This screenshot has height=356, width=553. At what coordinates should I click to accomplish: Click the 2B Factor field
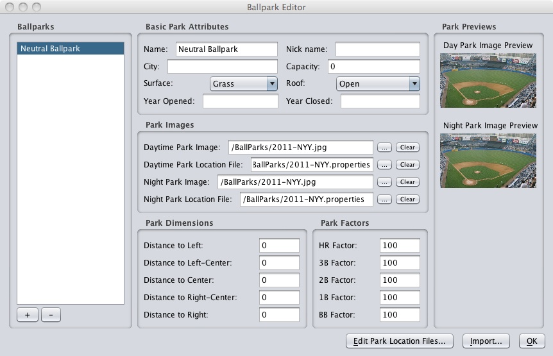[400, 280]
